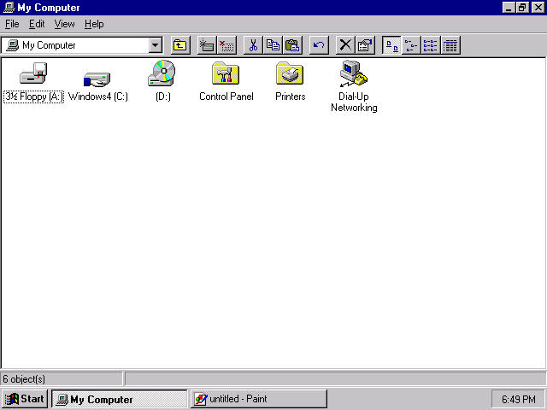Restore down the My Computer window
The image size is (547, 410).
pyautogui.click(x=522, y=8)
